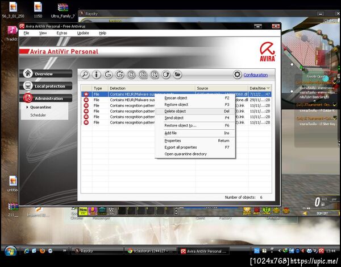Click the Local protection monitor icon

click(28, 85)
